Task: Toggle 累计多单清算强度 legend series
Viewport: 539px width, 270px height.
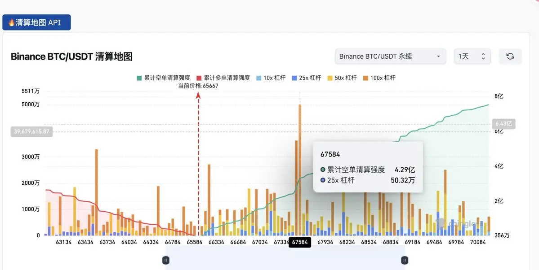Action: point(223,78)
